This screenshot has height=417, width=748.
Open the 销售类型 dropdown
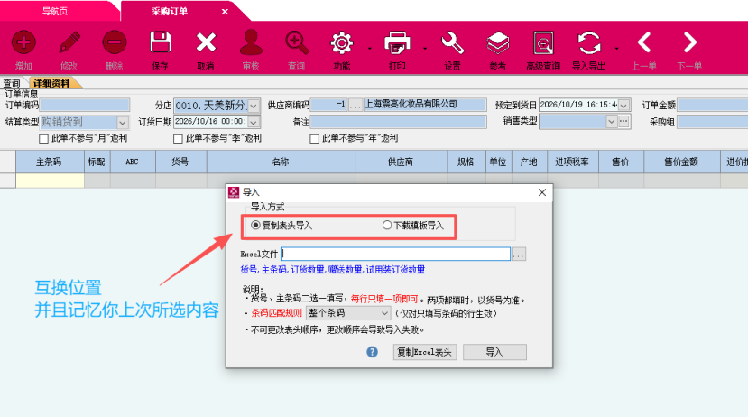point(611,122)
